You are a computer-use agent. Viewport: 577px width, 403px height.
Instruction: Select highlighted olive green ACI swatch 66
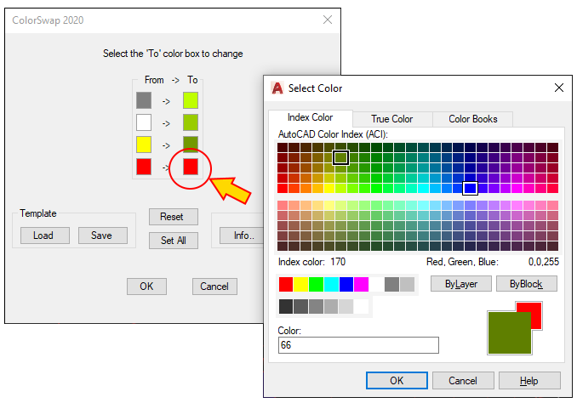340,158
